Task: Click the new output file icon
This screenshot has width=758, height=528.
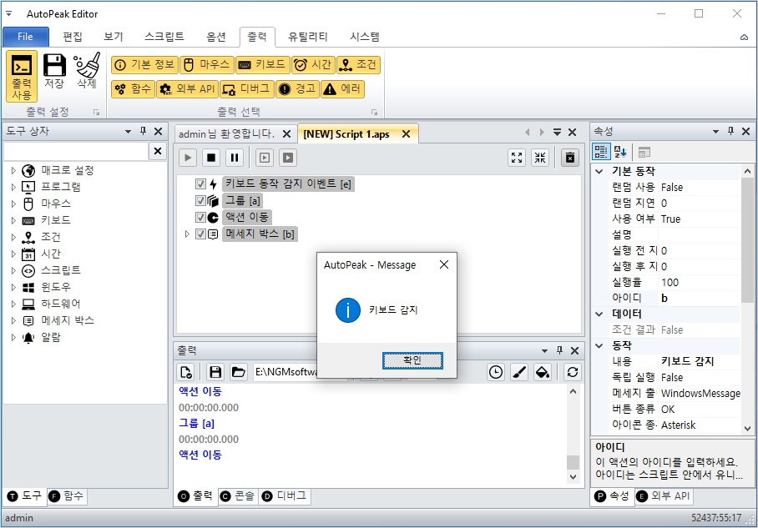Action: [x=186, y=372]
